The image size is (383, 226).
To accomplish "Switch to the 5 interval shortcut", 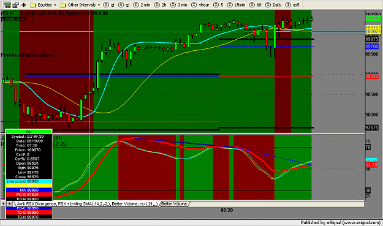I will click(218, 5).
